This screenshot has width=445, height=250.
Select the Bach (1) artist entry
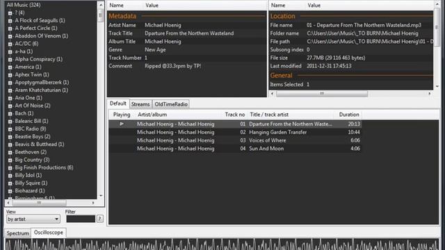pos(24,113)
